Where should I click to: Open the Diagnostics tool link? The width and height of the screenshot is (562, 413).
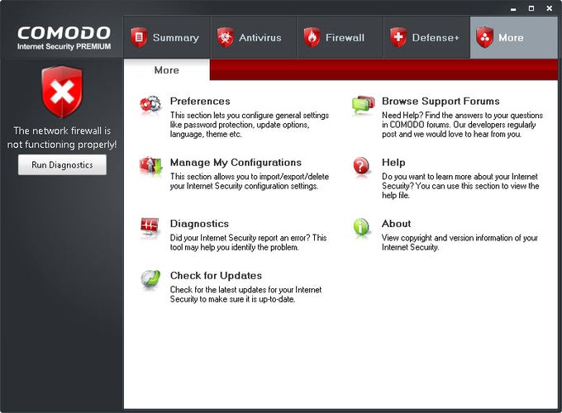pos(199,224)
